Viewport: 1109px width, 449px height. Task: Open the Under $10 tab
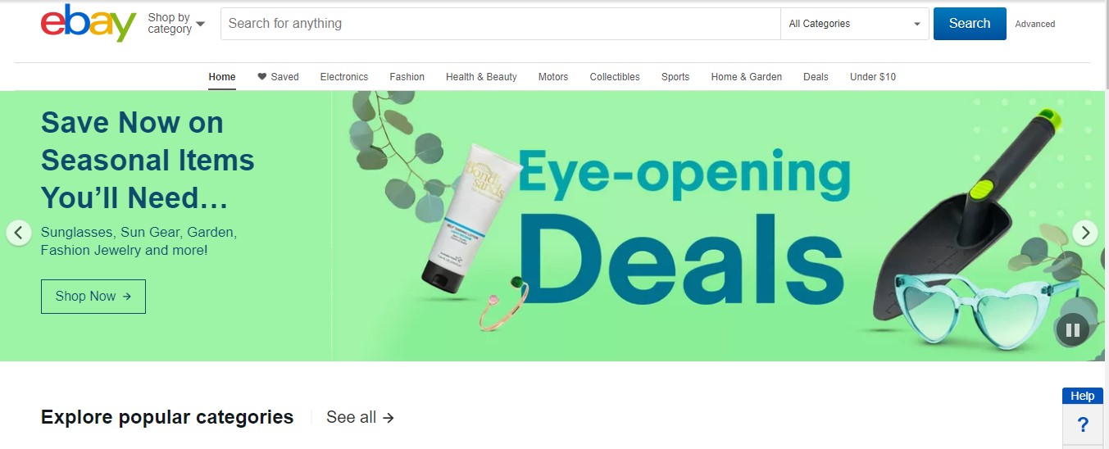(873, 77)
